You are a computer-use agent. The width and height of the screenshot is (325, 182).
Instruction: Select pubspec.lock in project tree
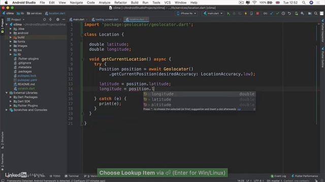(27, 76)
